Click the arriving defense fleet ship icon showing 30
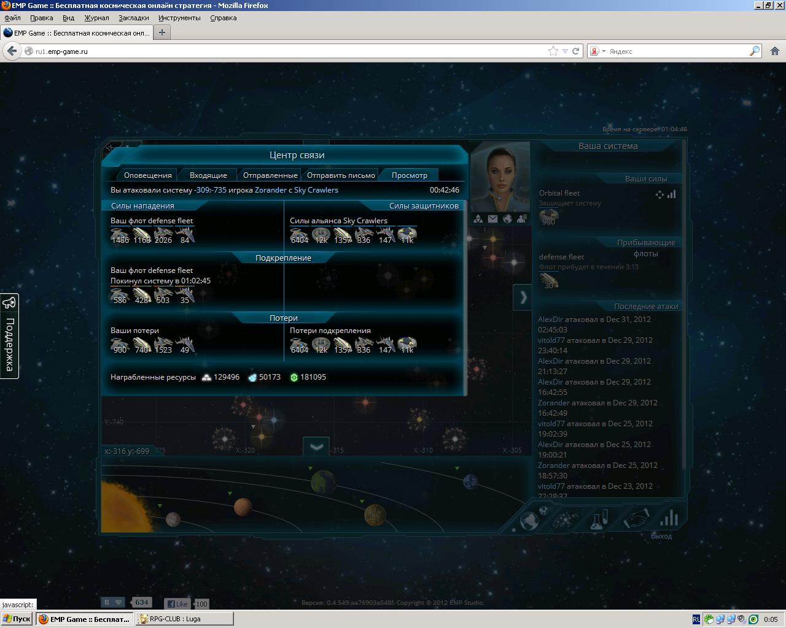This screenshot has width=786, height=628. tap(548, 280)
